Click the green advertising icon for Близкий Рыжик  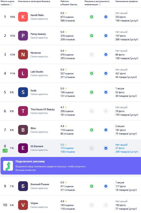click(x=92, y=186)
